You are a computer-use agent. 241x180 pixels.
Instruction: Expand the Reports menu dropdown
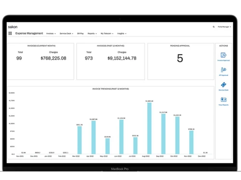click(x=92, y=34)
